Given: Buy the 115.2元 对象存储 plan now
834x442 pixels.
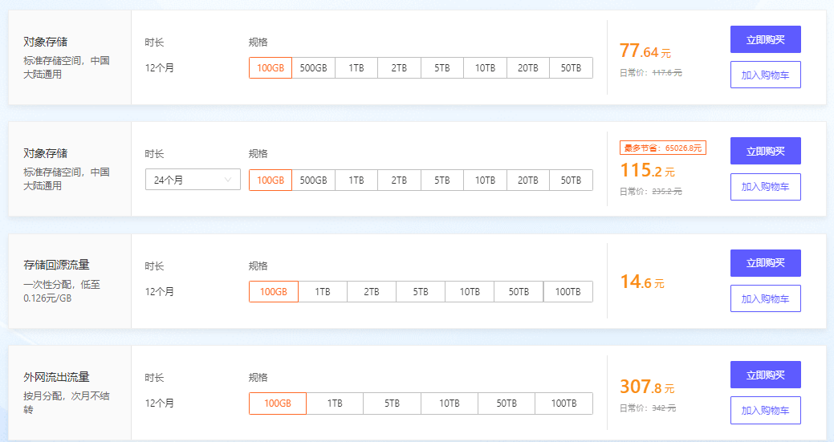Looking at the screenshot, I should (765, 151).
